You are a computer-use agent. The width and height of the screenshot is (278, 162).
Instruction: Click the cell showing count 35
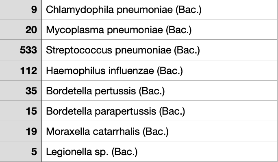(x=21, y=91)
